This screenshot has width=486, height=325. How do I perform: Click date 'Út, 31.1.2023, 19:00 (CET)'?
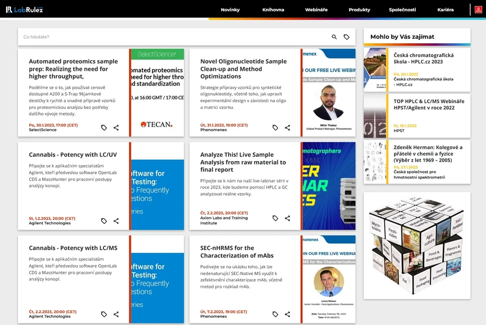224,125
